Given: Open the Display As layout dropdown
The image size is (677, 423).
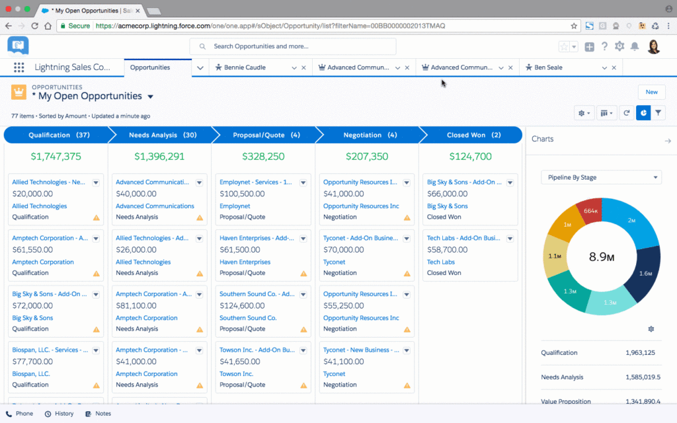Looking at the screenshot, I should click(606, 113).
